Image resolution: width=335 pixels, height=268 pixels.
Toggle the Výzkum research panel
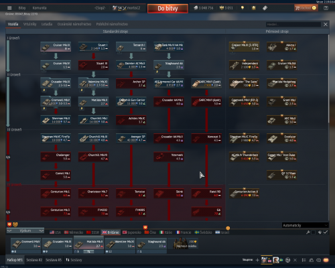point(25,230)
